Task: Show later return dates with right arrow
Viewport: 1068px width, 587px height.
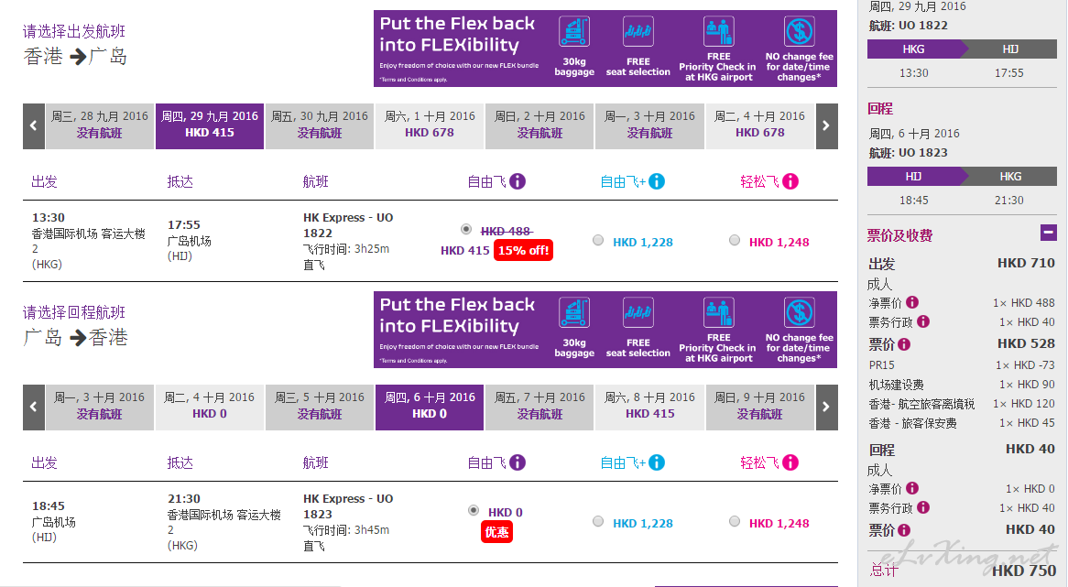Action: coord(826,408)
